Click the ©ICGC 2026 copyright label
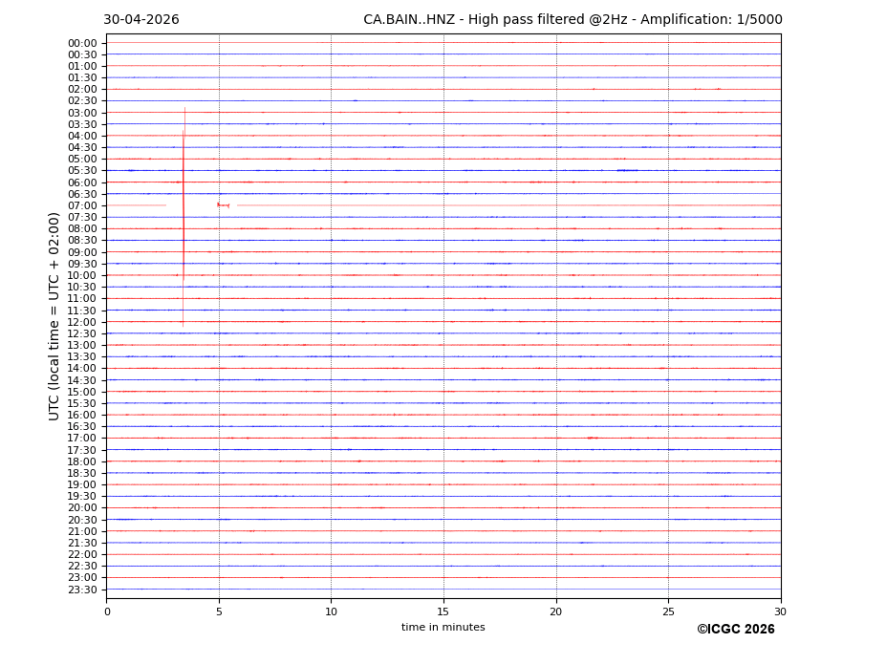The width and height of the screenshot is (886, 665). [x=736, y=629]
